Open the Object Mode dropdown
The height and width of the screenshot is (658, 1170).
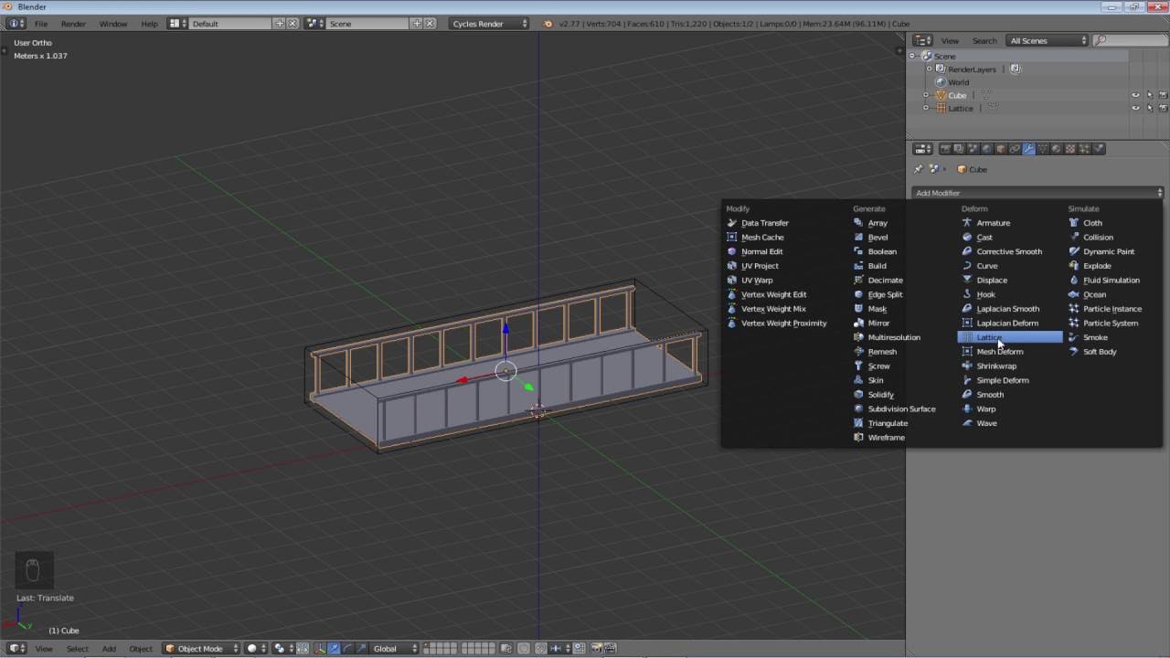pos(201,649)
